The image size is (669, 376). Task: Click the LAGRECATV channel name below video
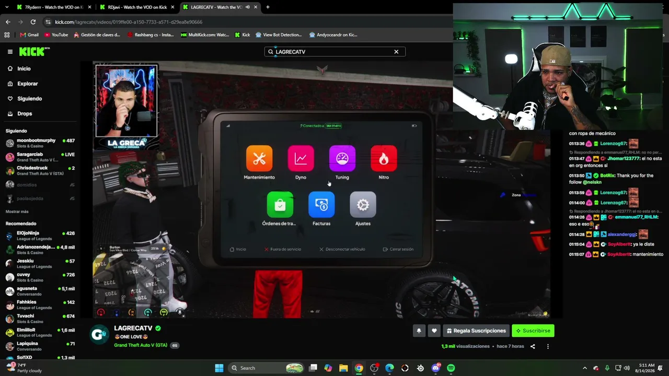[x=133, y=328]
